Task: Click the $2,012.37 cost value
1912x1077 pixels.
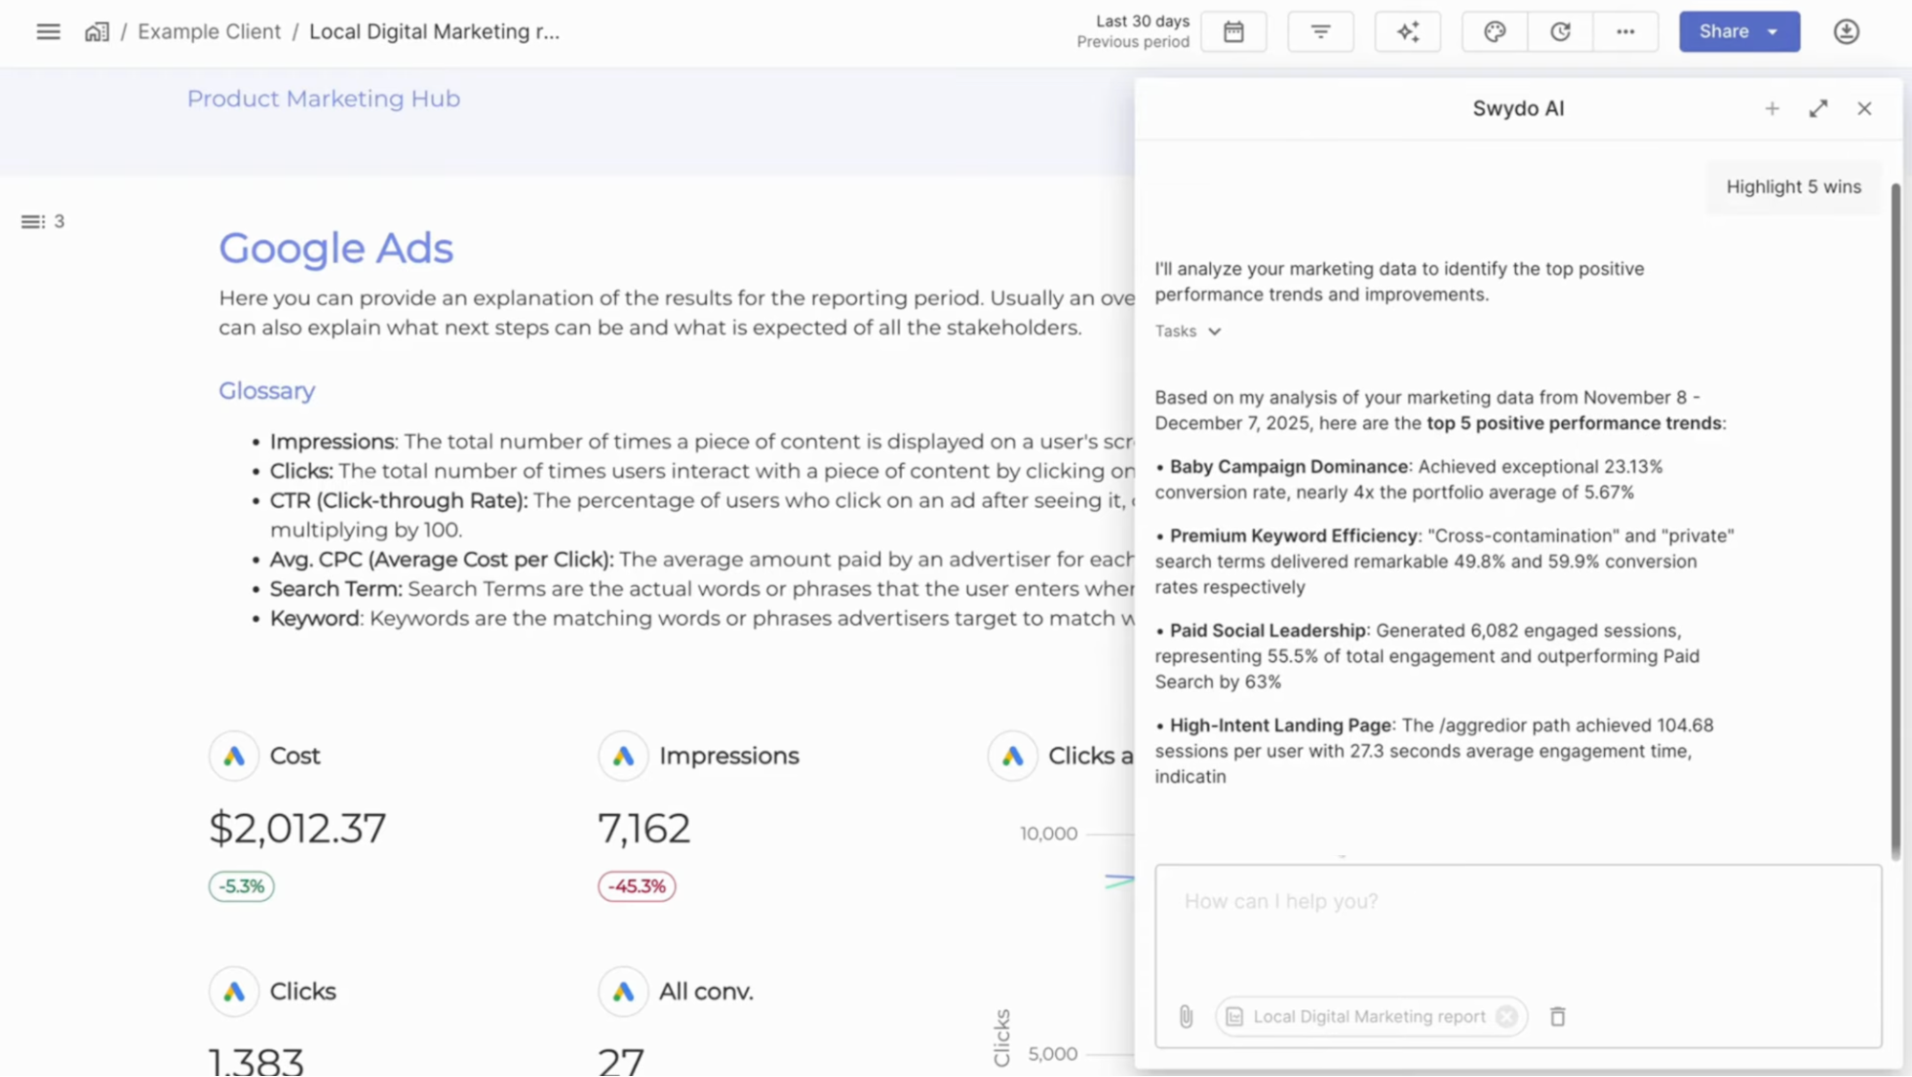Action: coord(297,828)
